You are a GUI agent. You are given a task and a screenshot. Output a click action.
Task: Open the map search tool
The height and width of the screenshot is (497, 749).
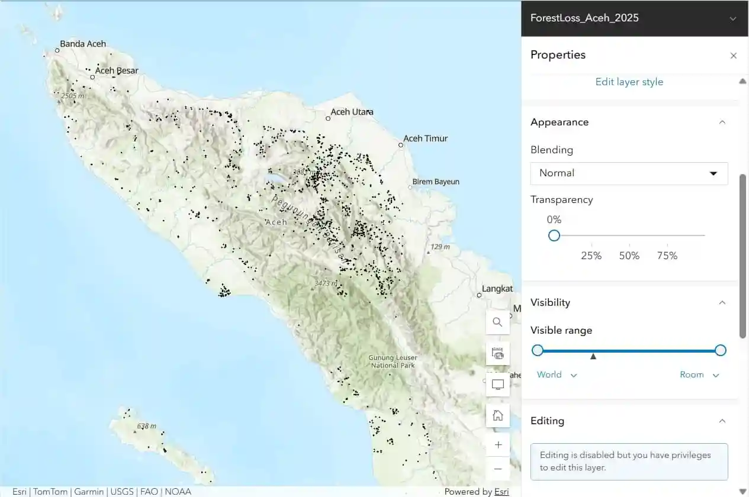coord(497,322)
